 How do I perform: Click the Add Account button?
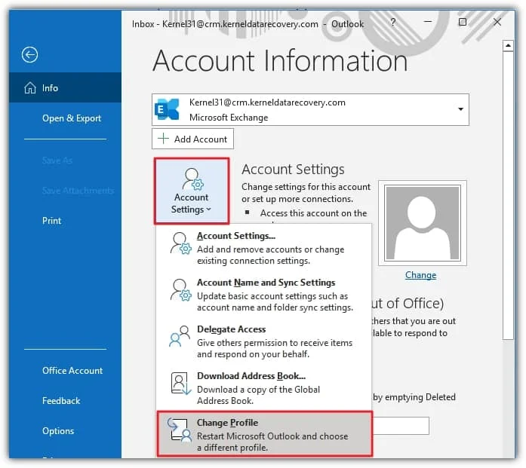click(x=193, y=139)
